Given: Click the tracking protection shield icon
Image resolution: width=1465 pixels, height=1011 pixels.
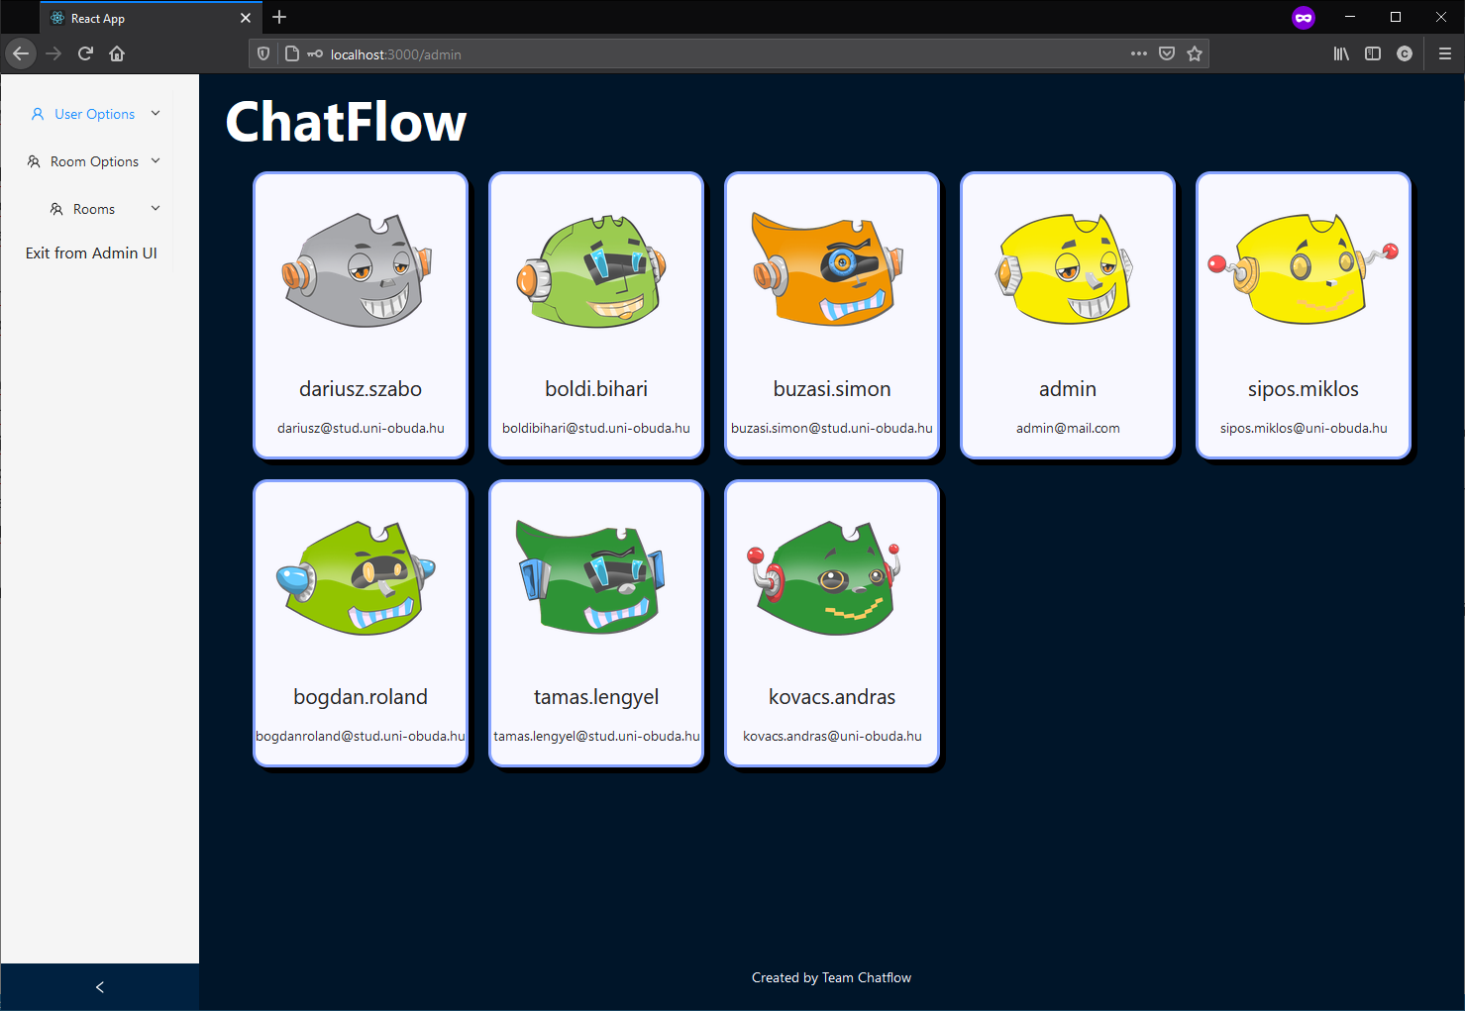Looking at the screenshot, I should [263, 53].
